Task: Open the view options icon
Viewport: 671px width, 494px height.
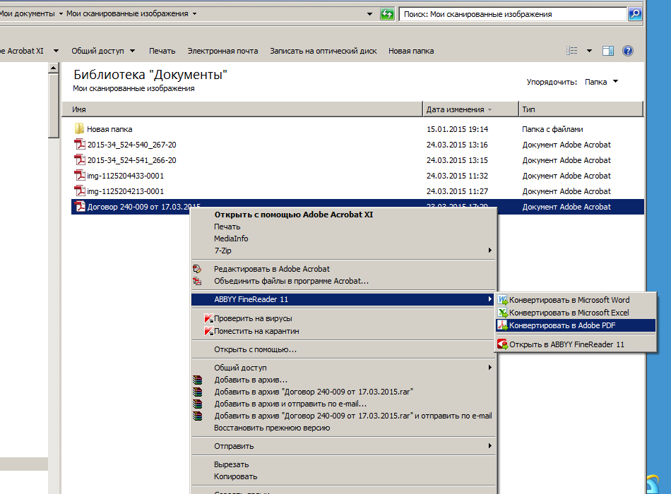Action: [571, 51]
